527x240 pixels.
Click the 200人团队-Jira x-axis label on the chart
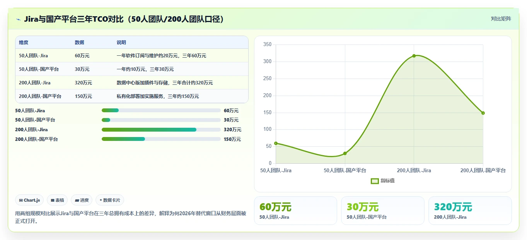(x=414, y=170)
